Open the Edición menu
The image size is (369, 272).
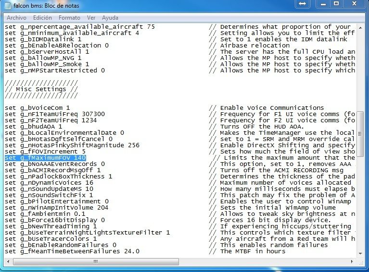42,18
